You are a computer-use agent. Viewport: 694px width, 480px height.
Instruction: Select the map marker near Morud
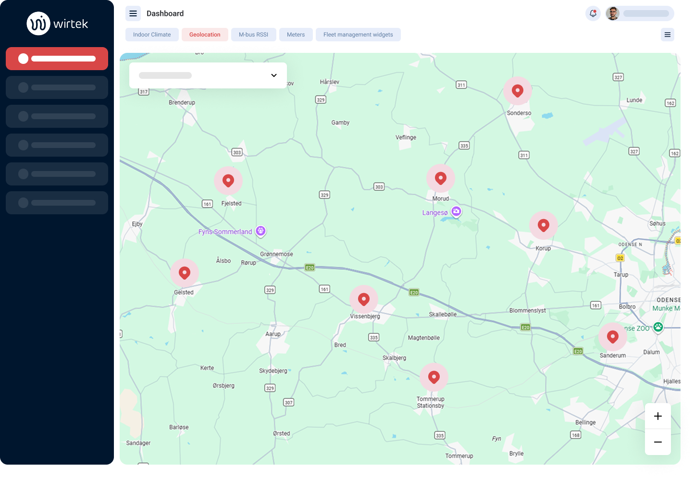[x=441, y=178]
